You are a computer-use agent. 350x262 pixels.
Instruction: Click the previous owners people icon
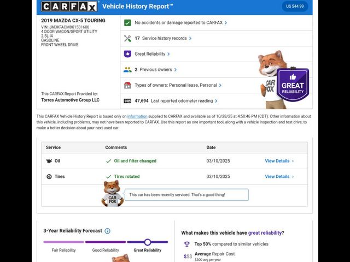click(127, 70)
